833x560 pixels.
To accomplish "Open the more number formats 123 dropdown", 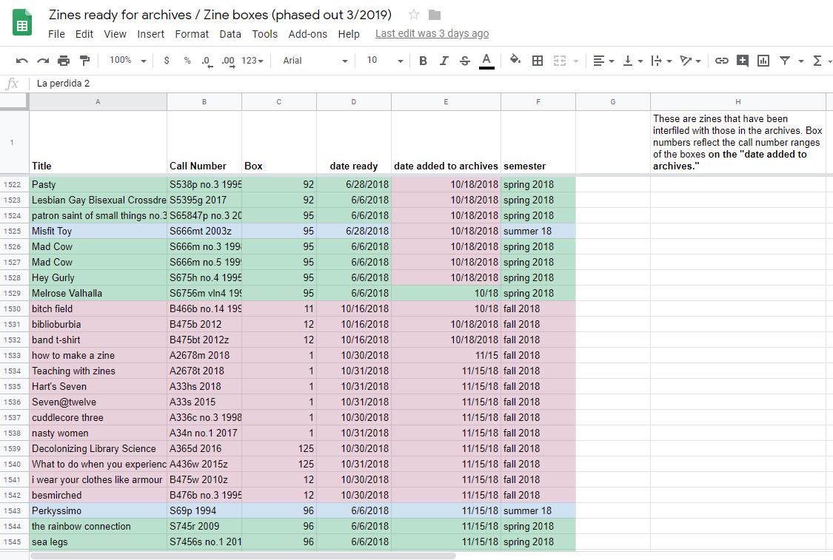I will click(x=252, y=61).
